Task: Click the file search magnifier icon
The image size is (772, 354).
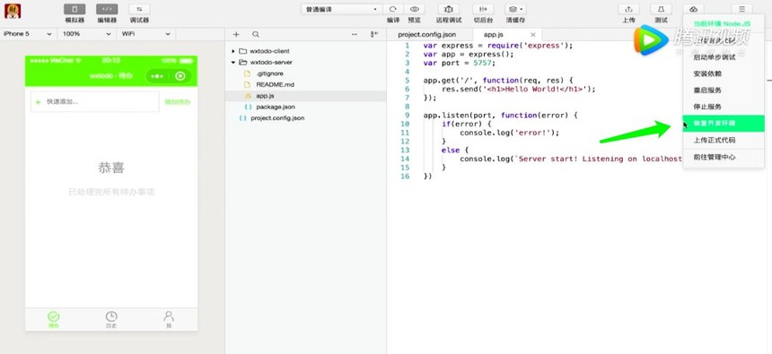Action: coord(256,34)
